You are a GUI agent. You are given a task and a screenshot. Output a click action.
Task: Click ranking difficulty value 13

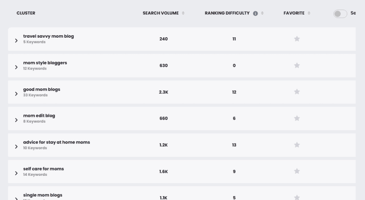click(234, 145)
